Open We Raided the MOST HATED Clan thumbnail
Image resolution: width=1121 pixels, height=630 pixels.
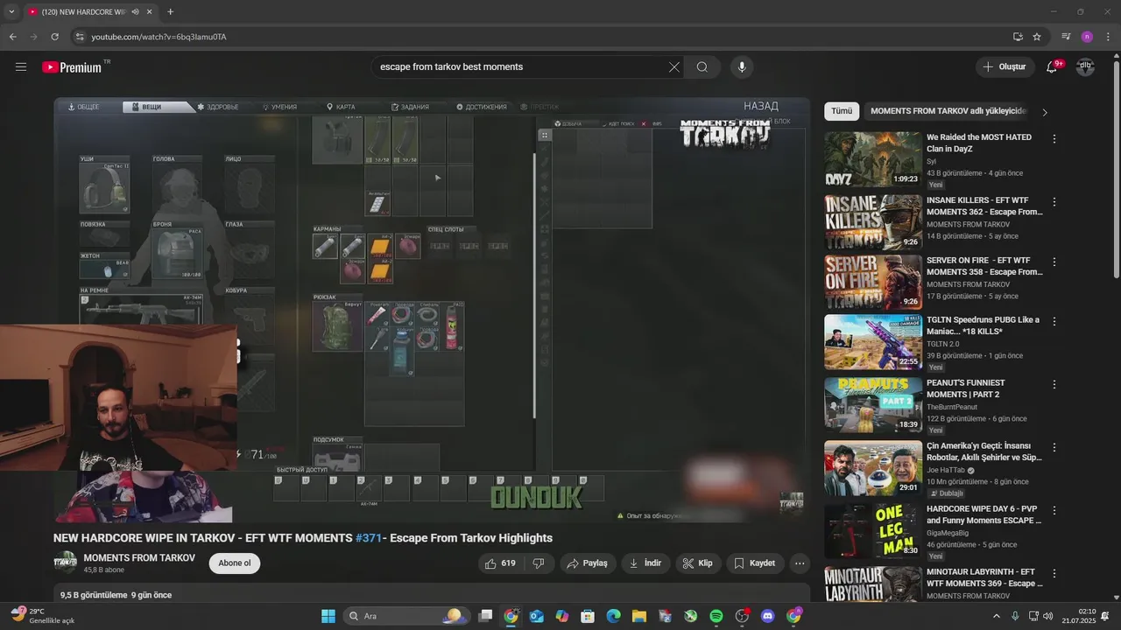[873, 159]
